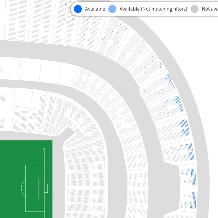The image size is (218, 218).
Task: Select the "Available" legend label
Action: pyautogui.click(x=95, y=9)
